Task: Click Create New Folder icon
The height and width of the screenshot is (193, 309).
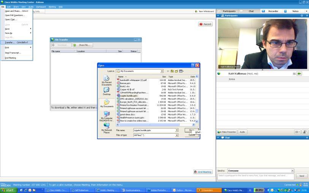Action: pos(176,71)
